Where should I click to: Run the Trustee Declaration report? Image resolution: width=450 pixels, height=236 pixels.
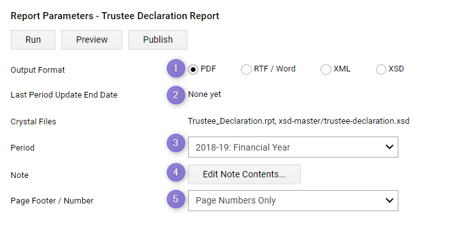click(x=33, y=40)
